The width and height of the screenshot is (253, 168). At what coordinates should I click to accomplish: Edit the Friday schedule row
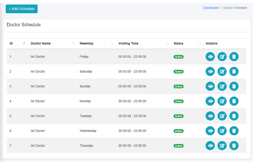(222, 57)
